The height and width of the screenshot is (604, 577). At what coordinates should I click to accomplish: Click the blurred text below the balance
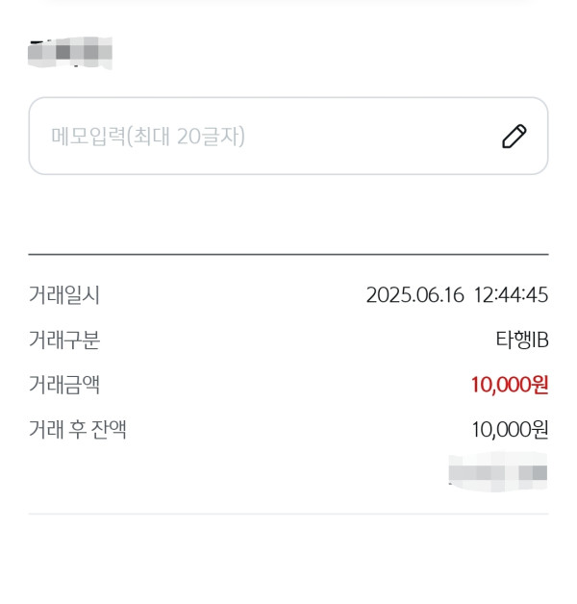[498, 471]
